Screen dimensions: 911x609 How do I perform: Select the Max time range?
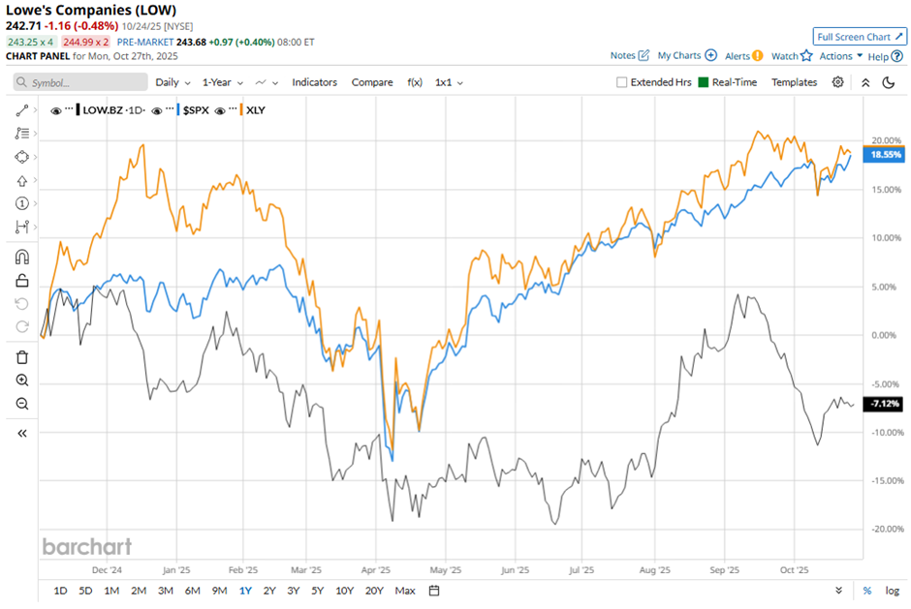tap(405, 591)
